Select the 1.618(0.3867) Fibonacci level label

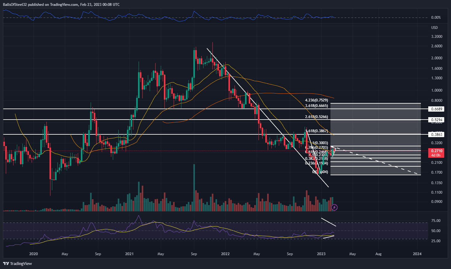tap(317, 131)
